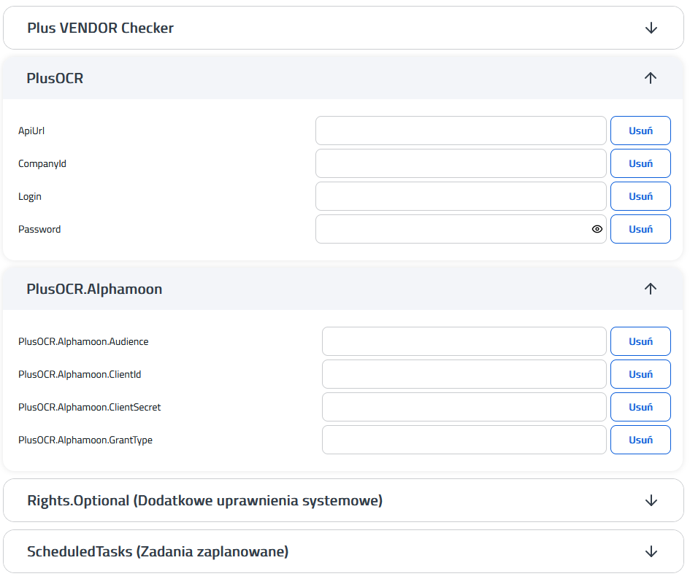
Task: Focus the Login input field
Action: (461, 196)
